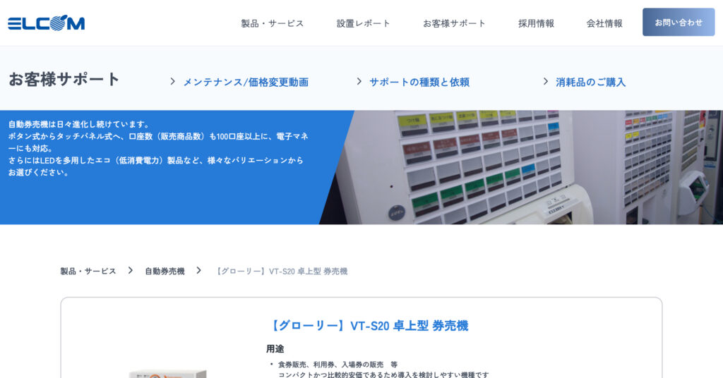The width and height of the screenshot is (723, 378).
Task: Open the お客様サポート nav menu
Action: point(454,23)
